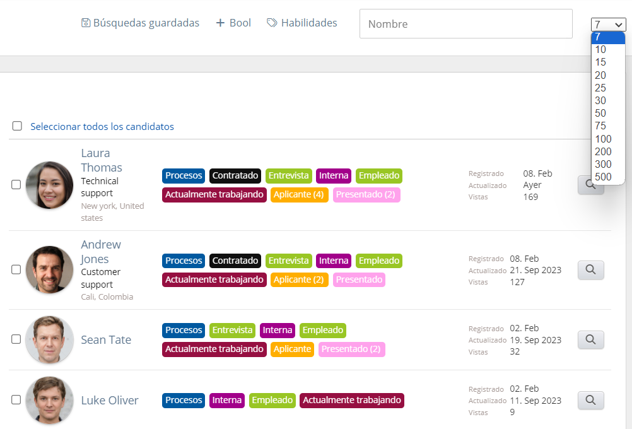Open the Habilidades filter
Viewport: 632px width, 429px height.
click(308, 23)
